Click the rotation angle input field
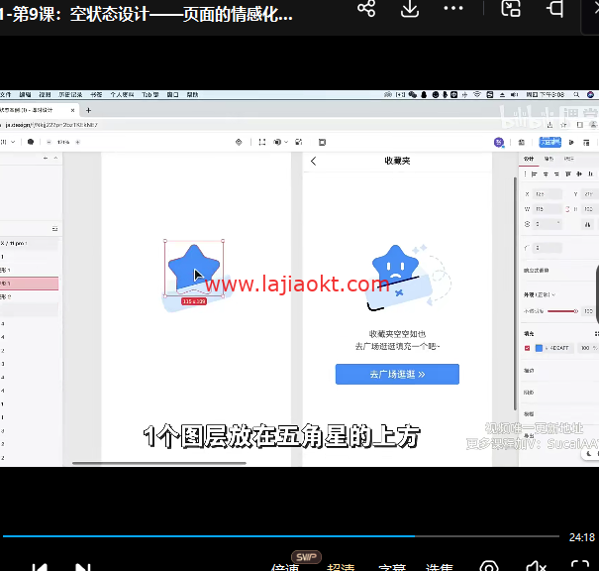 click(548, 224)
